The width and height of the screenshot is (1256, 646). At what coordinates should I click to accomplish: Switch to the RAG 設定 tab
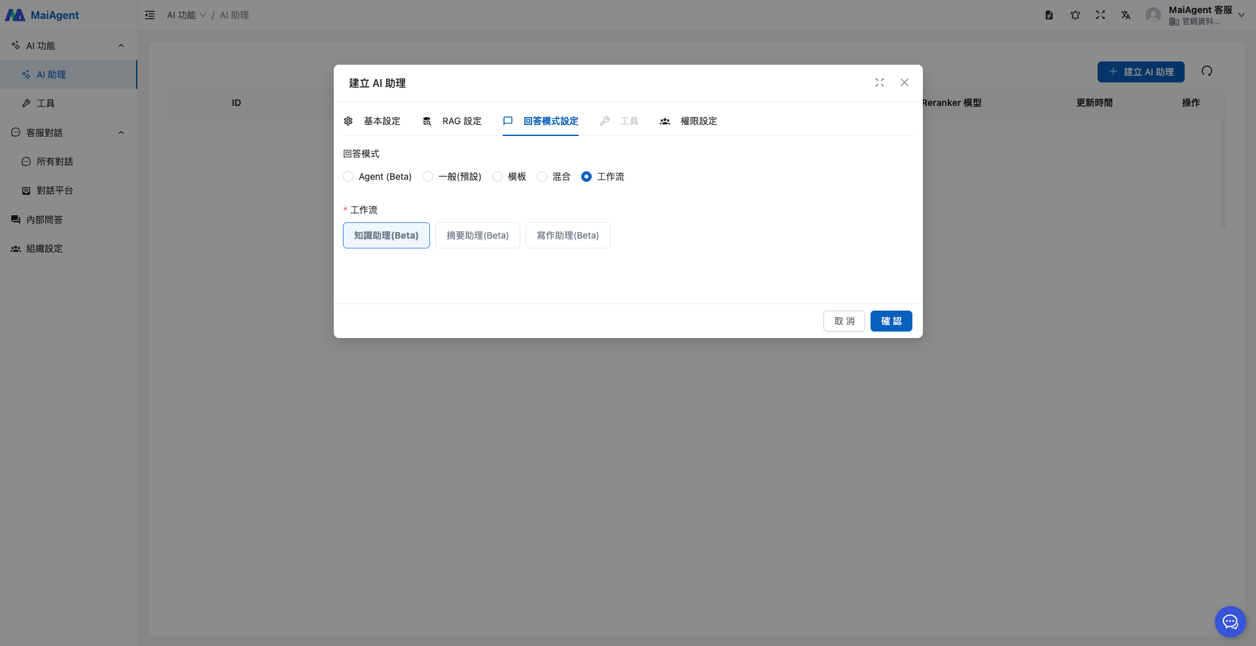point(452,121)
